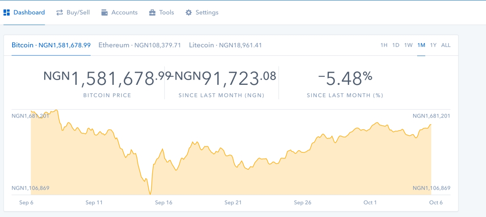The width and height of the screenshot is (486, 217).
Task: Click the Dashboard grid icon
Action: click(6, 13)
